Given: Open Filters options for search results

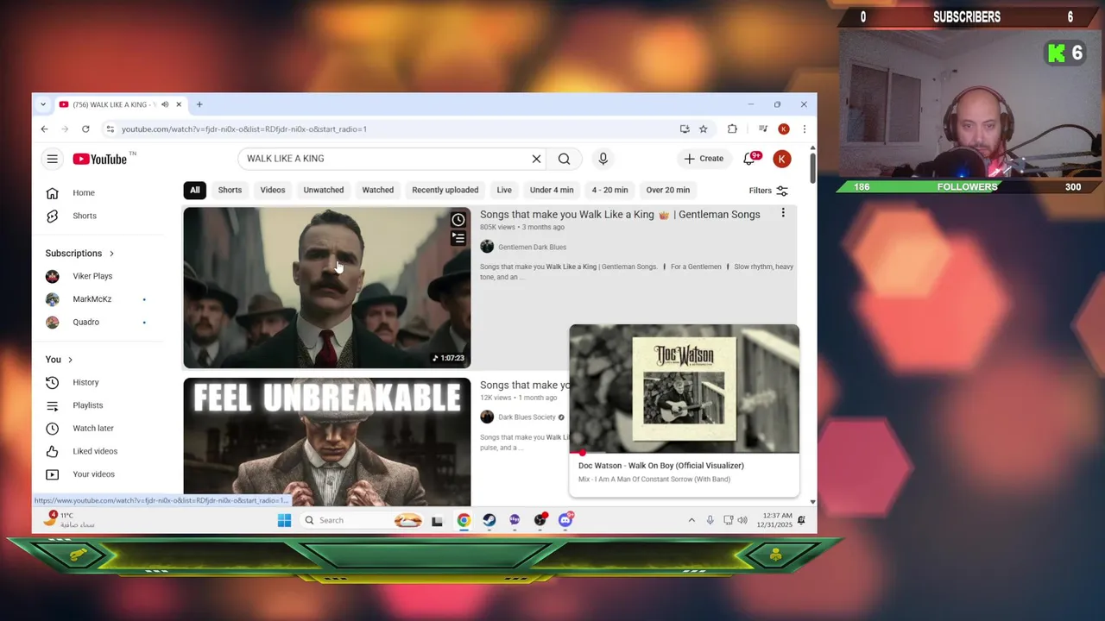Looking at the screenshot, I should [768, 191].
